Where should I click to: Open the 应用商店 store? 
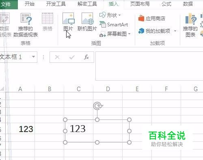coord(152,18)
